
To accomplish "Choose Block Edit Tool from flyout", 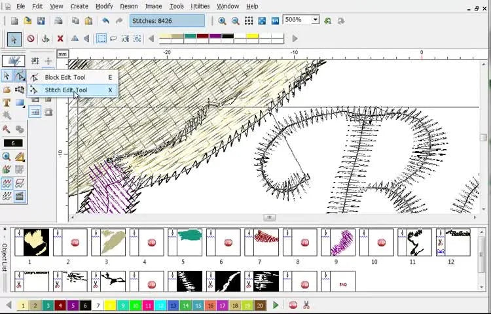I will 65,77.
